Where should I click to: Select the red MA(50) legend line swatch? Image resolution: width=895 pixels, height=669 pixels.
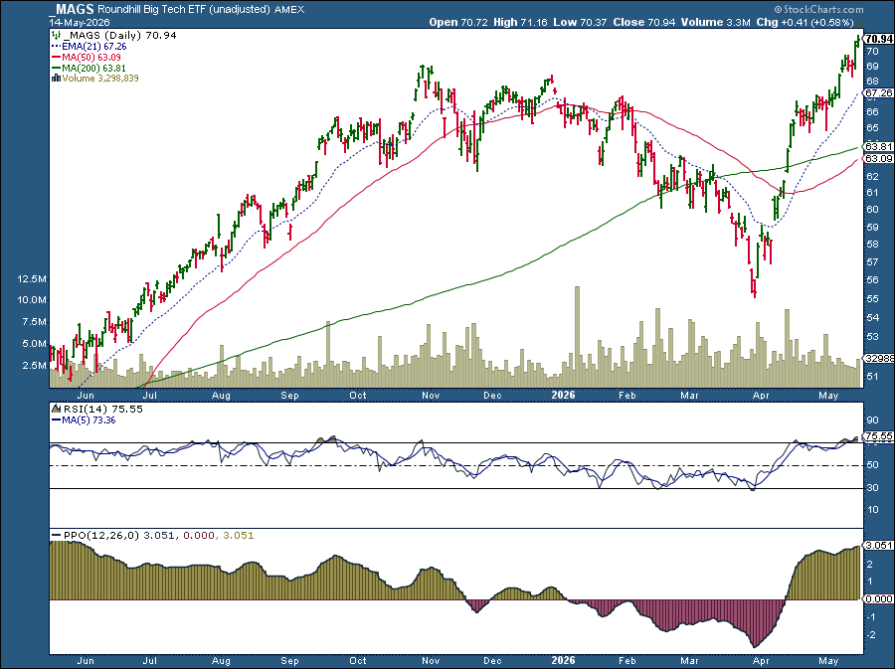56,57
